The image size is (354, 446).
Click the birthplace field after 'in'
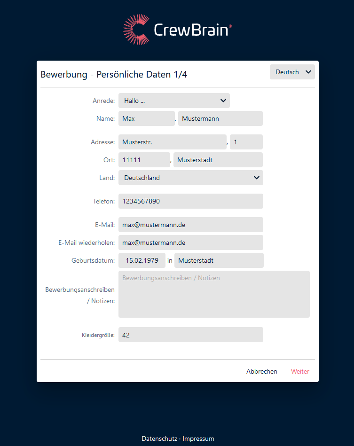[x=219, y=260]
